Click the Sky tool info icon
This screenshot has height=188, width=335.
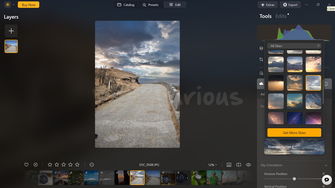pos(326,84)
